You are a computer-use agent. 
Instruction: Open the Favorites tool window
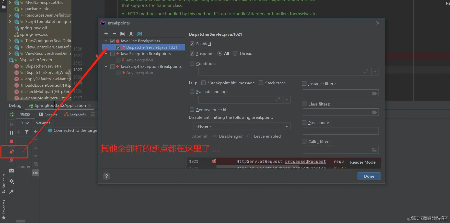click(4, 210)
